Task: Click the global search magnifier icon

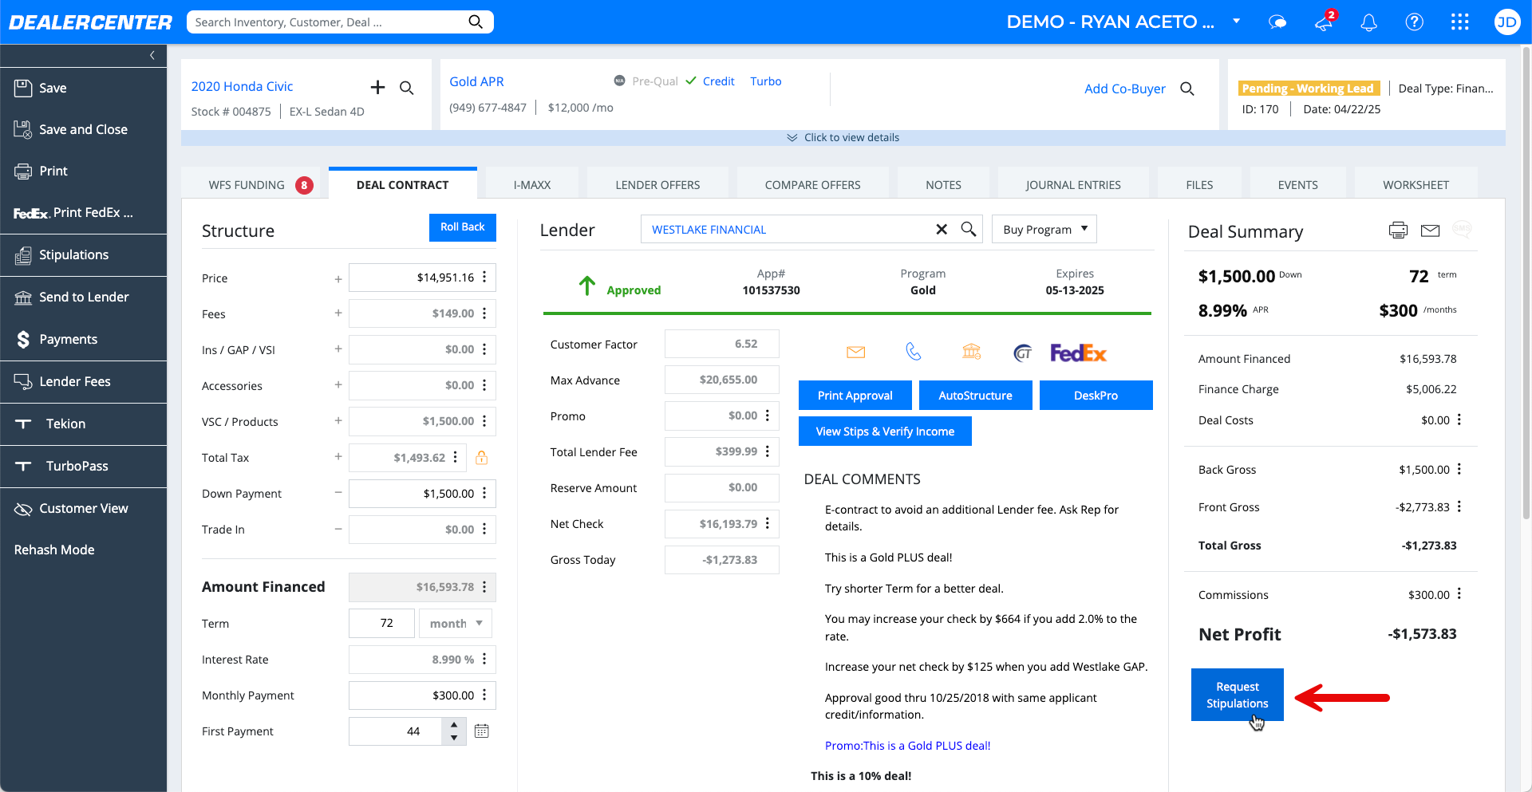Action: pyautogui.click(x=476, y=22)
